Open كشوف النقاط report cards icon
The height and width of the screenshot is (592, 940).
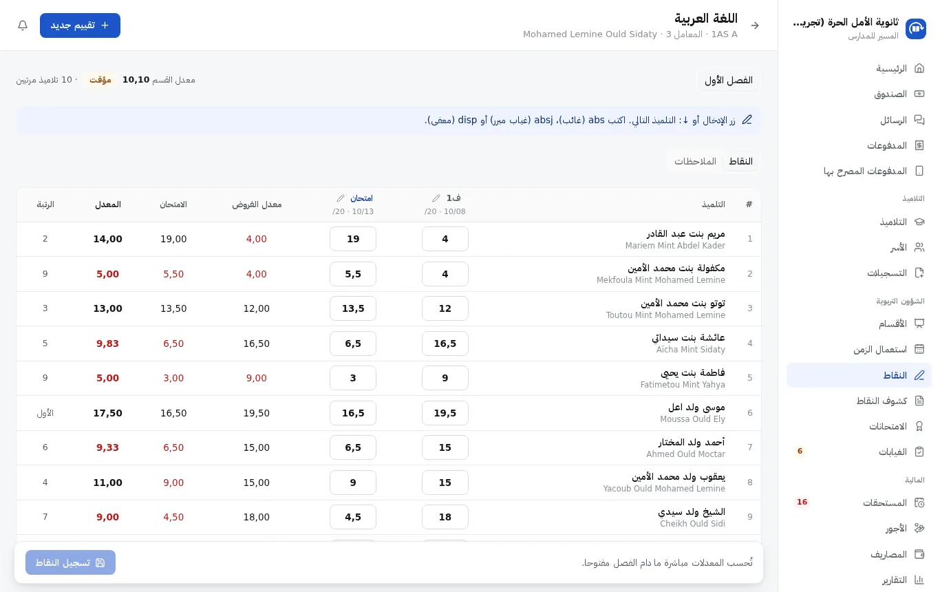coord(919,401)
